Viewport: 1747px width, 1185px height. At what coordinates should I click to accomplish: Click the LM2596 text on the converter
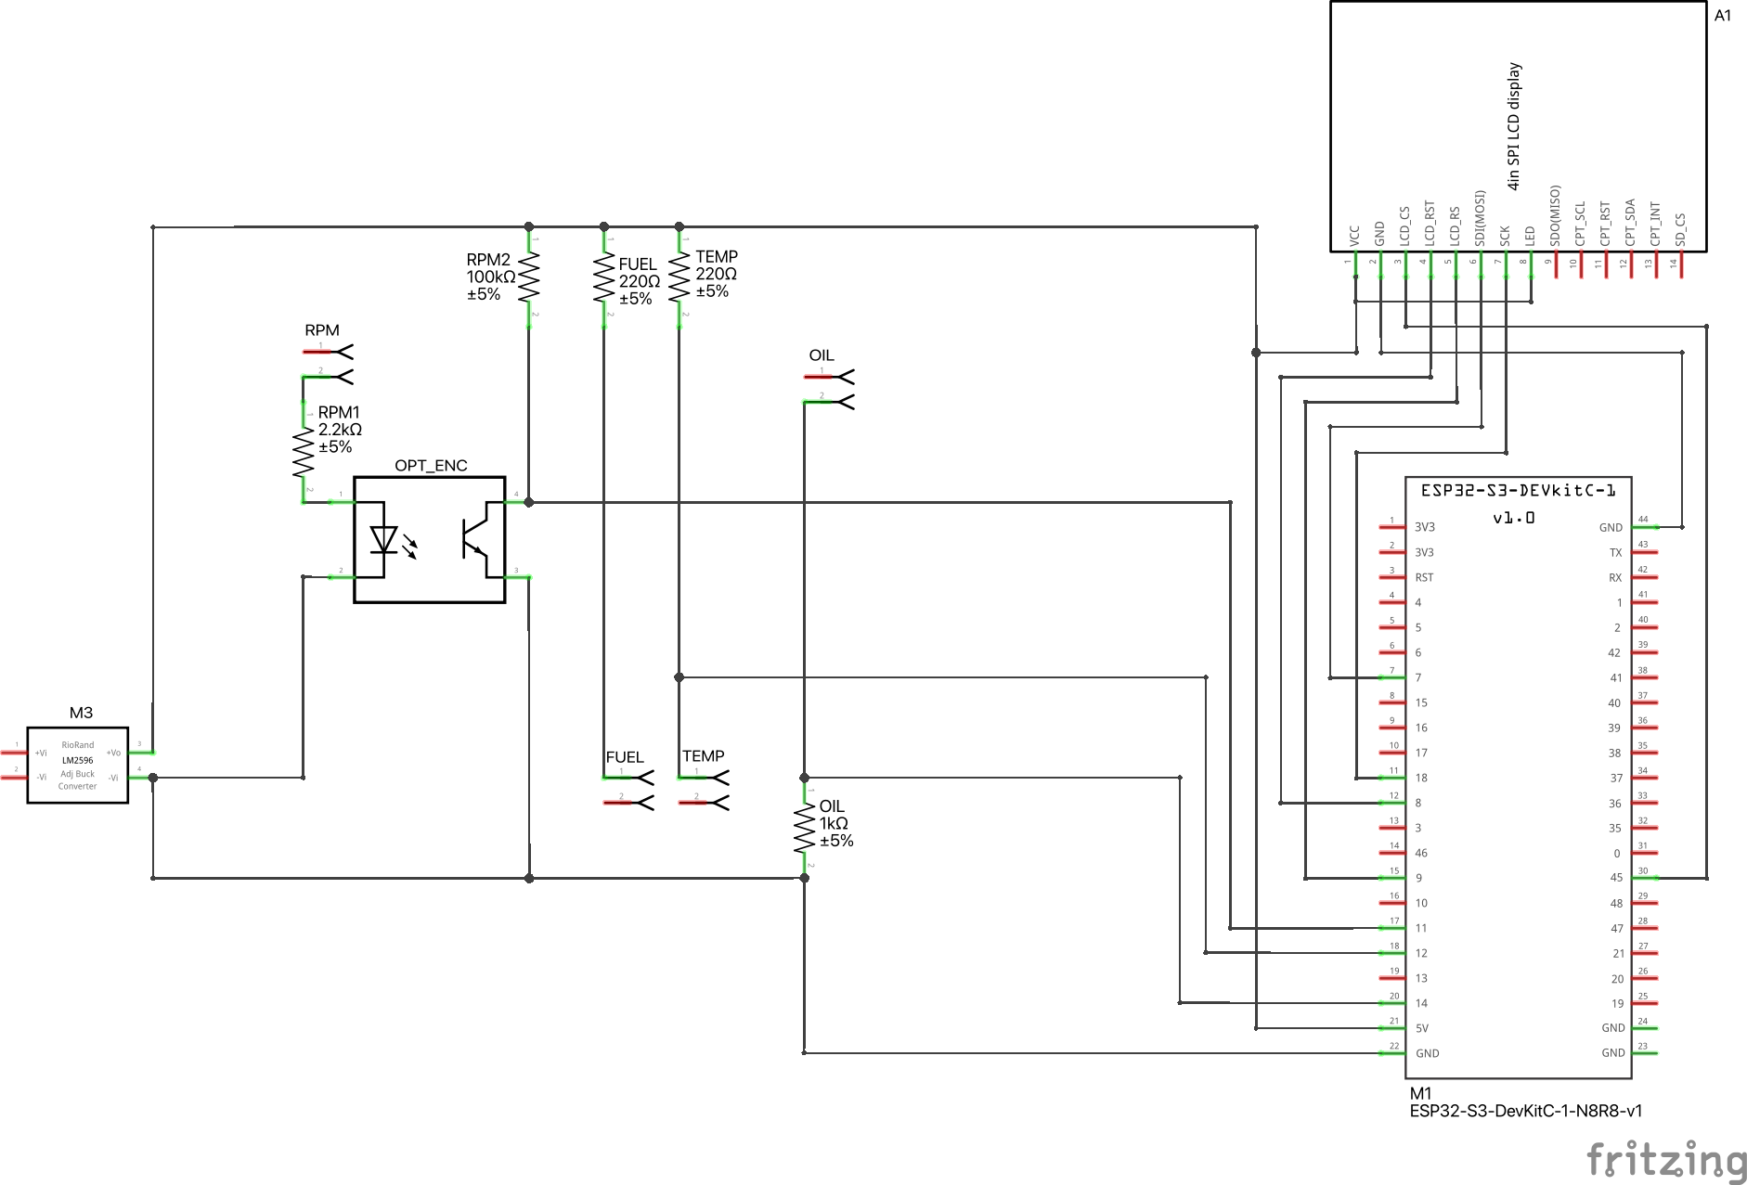(x=78, y=760)
